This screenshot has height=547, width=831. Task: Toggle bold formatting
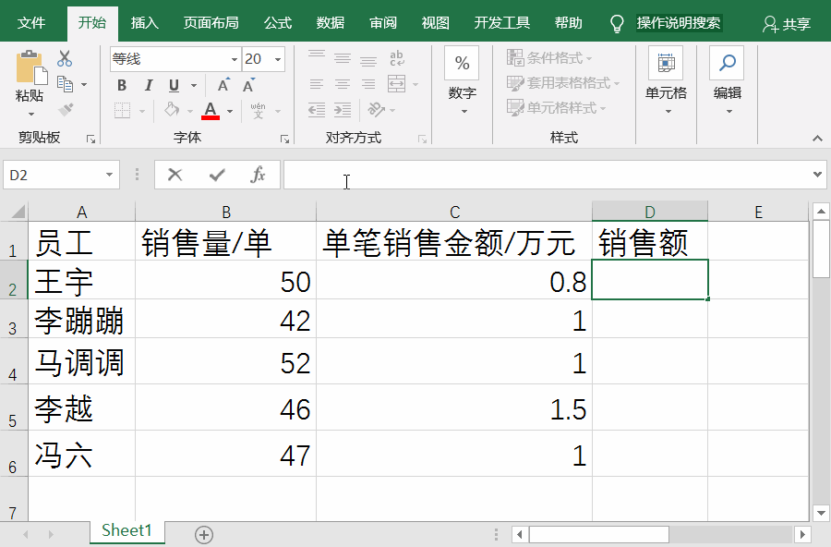pyautogui.click(x=123, y=85)
